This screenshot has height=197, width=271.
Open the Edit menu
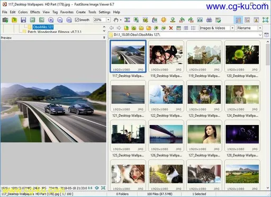point(13,12)
